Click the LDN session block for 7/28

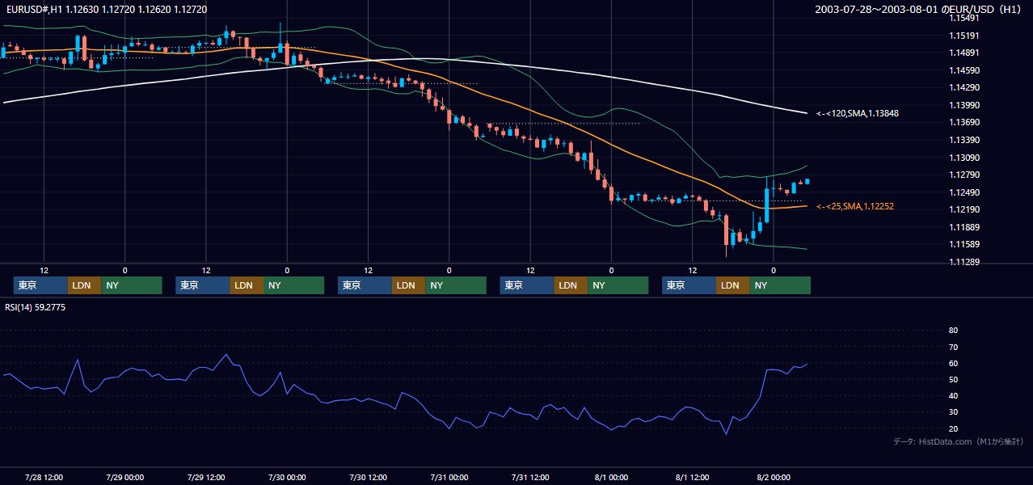pos(84,285)
